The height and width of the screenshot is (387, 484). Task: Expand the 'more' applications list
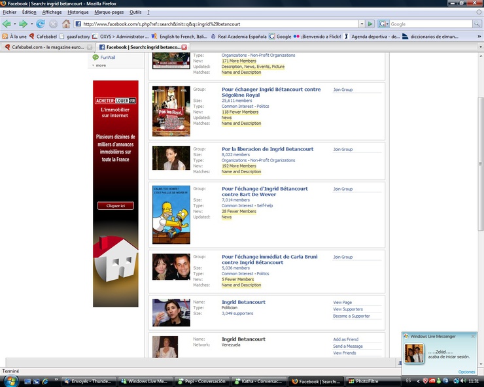tap(99, 65)
